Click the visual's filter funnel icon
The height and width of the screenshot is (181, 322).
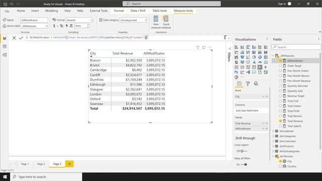(x=198, y=47)
